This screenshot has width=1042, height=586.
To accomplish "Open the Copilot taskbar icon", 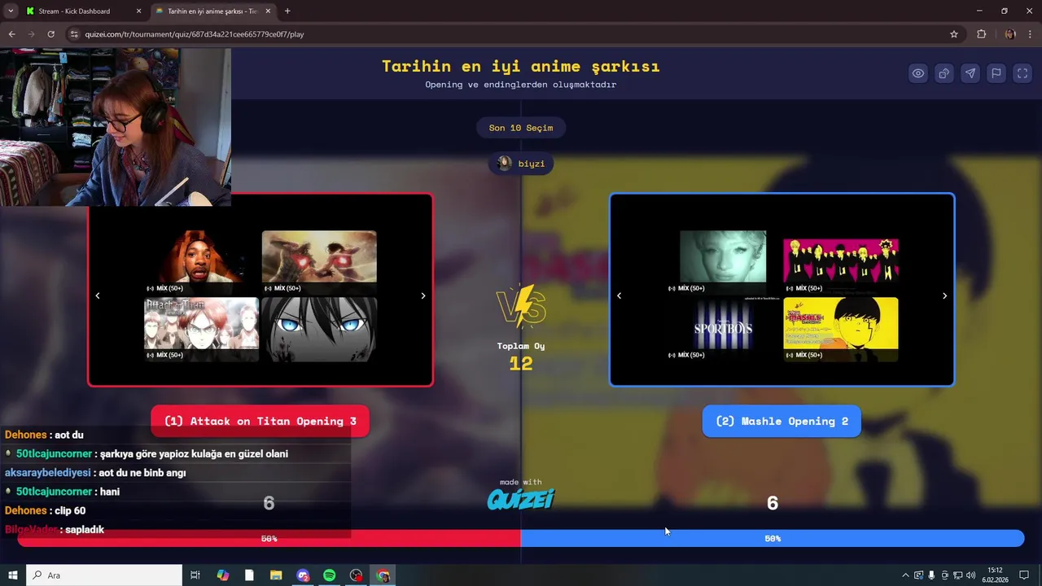I will (x=223, y=575).
